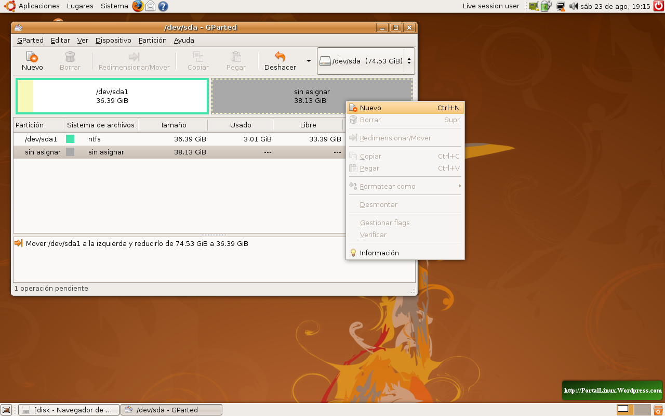Open the /dev/sda device selector combo box

point(366,61)
